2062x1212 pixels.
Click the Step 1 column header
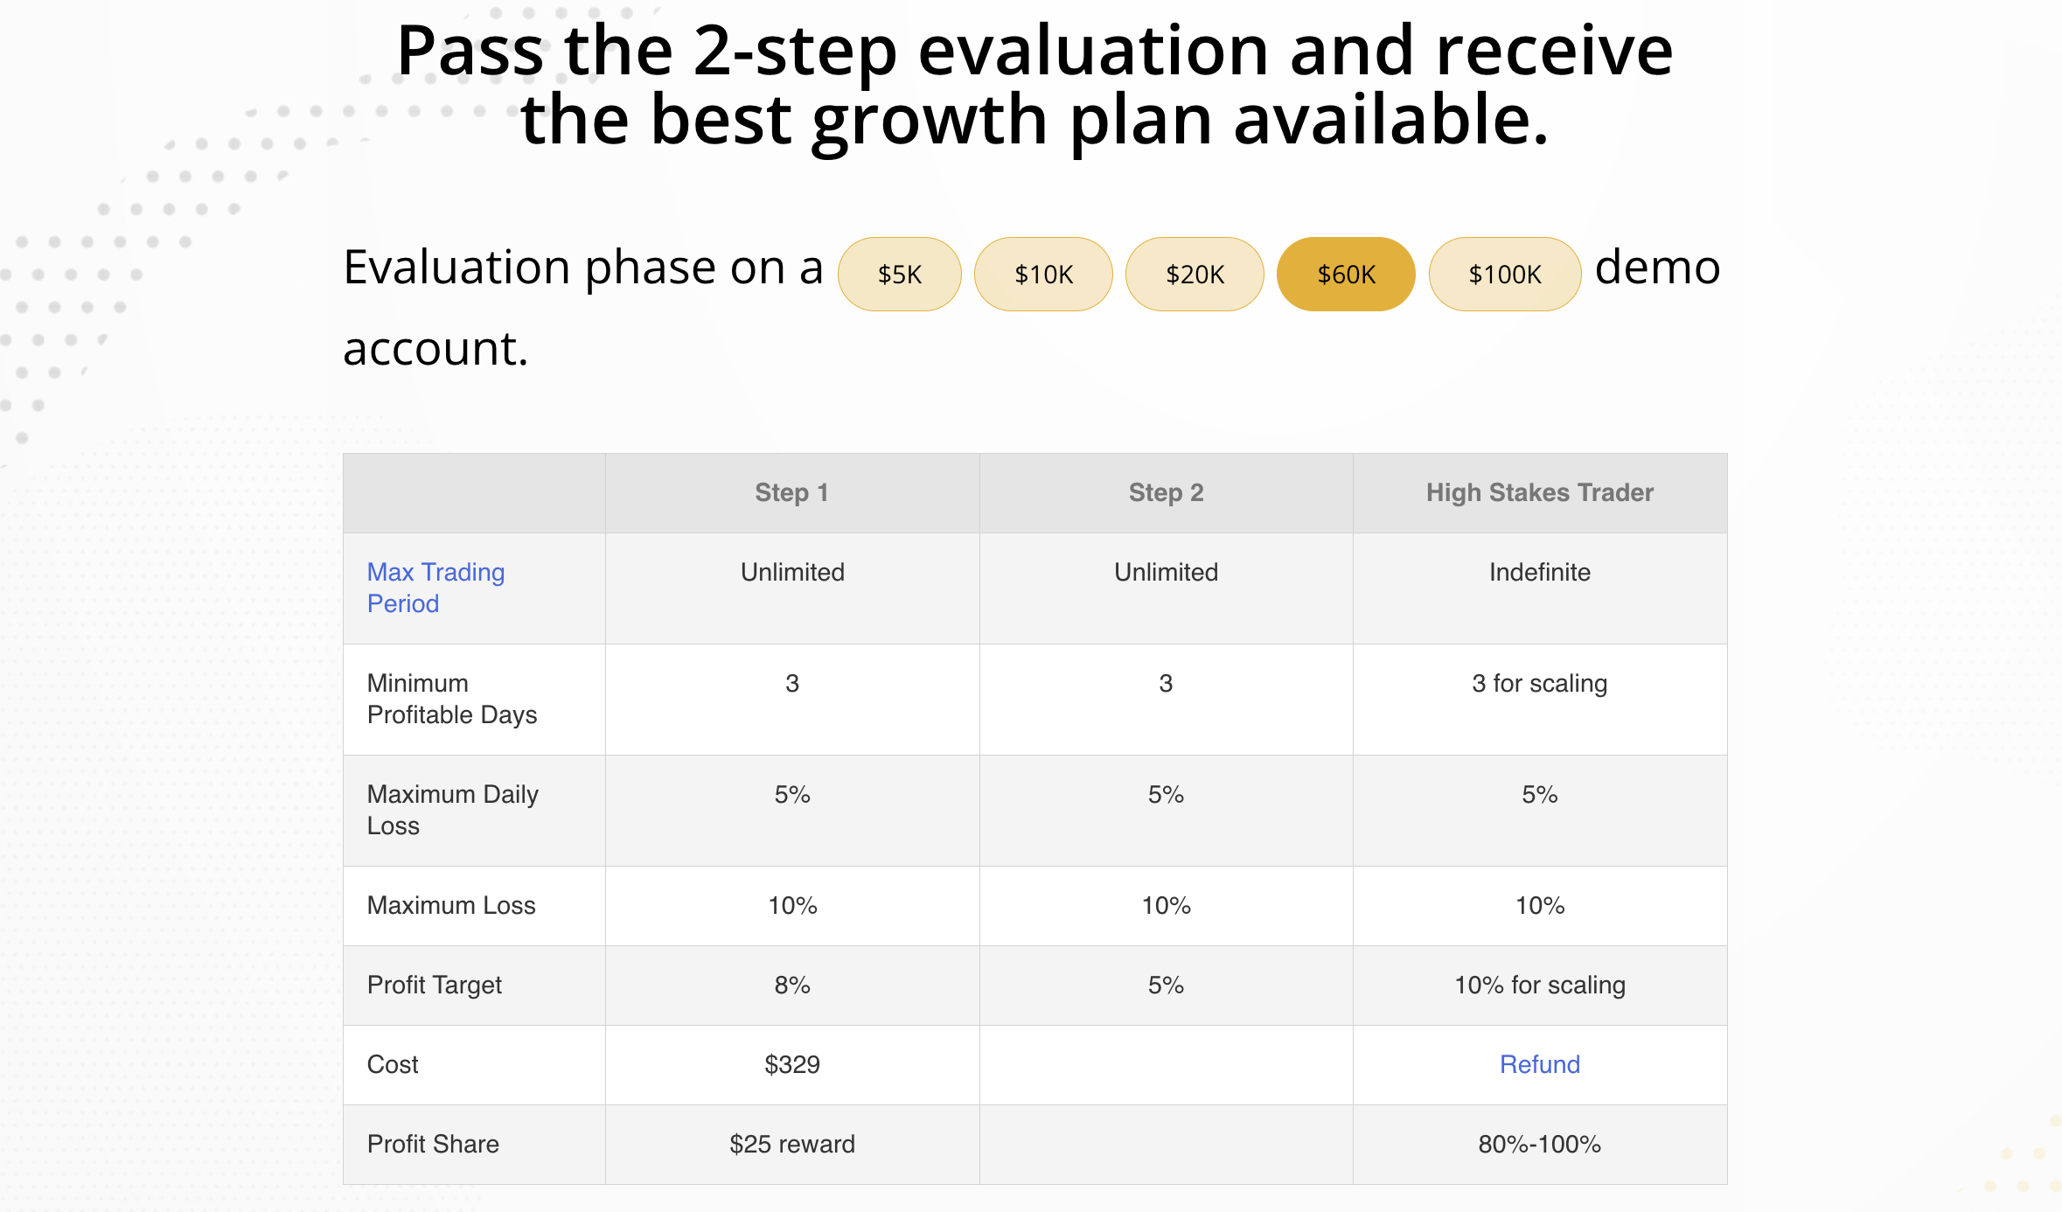click(792, 493)
